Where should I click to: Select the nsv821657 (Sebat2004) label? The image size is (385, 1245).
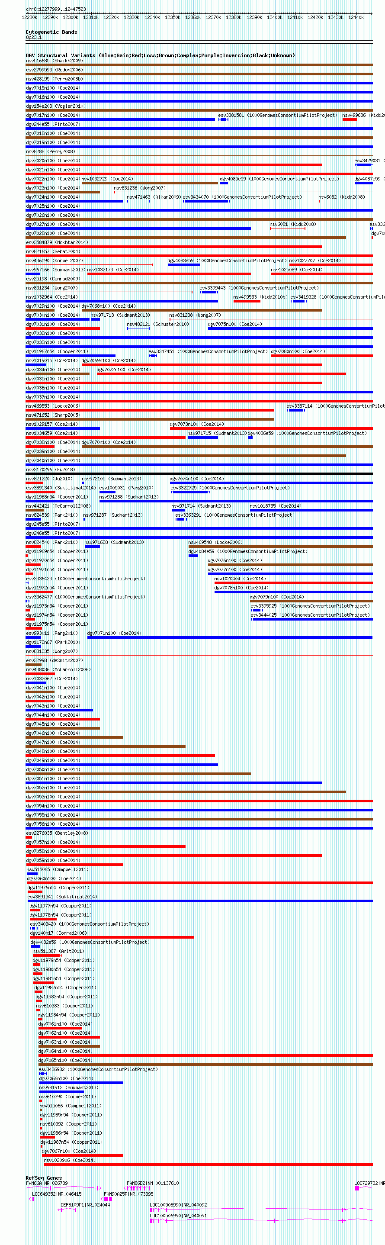(x=53, y=251)
